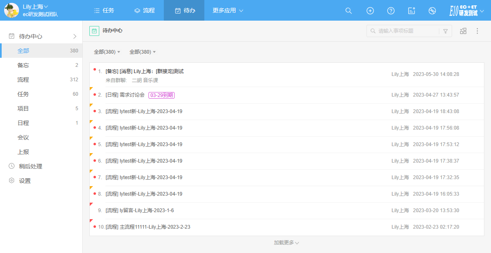Click the batch selection view icon
This screenshot has height=253, width=491.
463,31
